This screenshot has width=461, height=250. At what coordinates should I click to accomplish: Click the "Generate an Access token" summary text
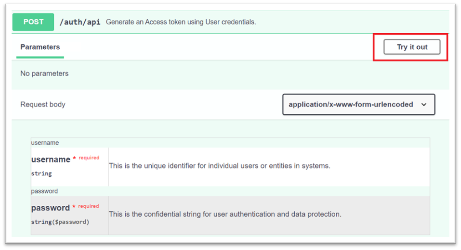coord(181,22)
